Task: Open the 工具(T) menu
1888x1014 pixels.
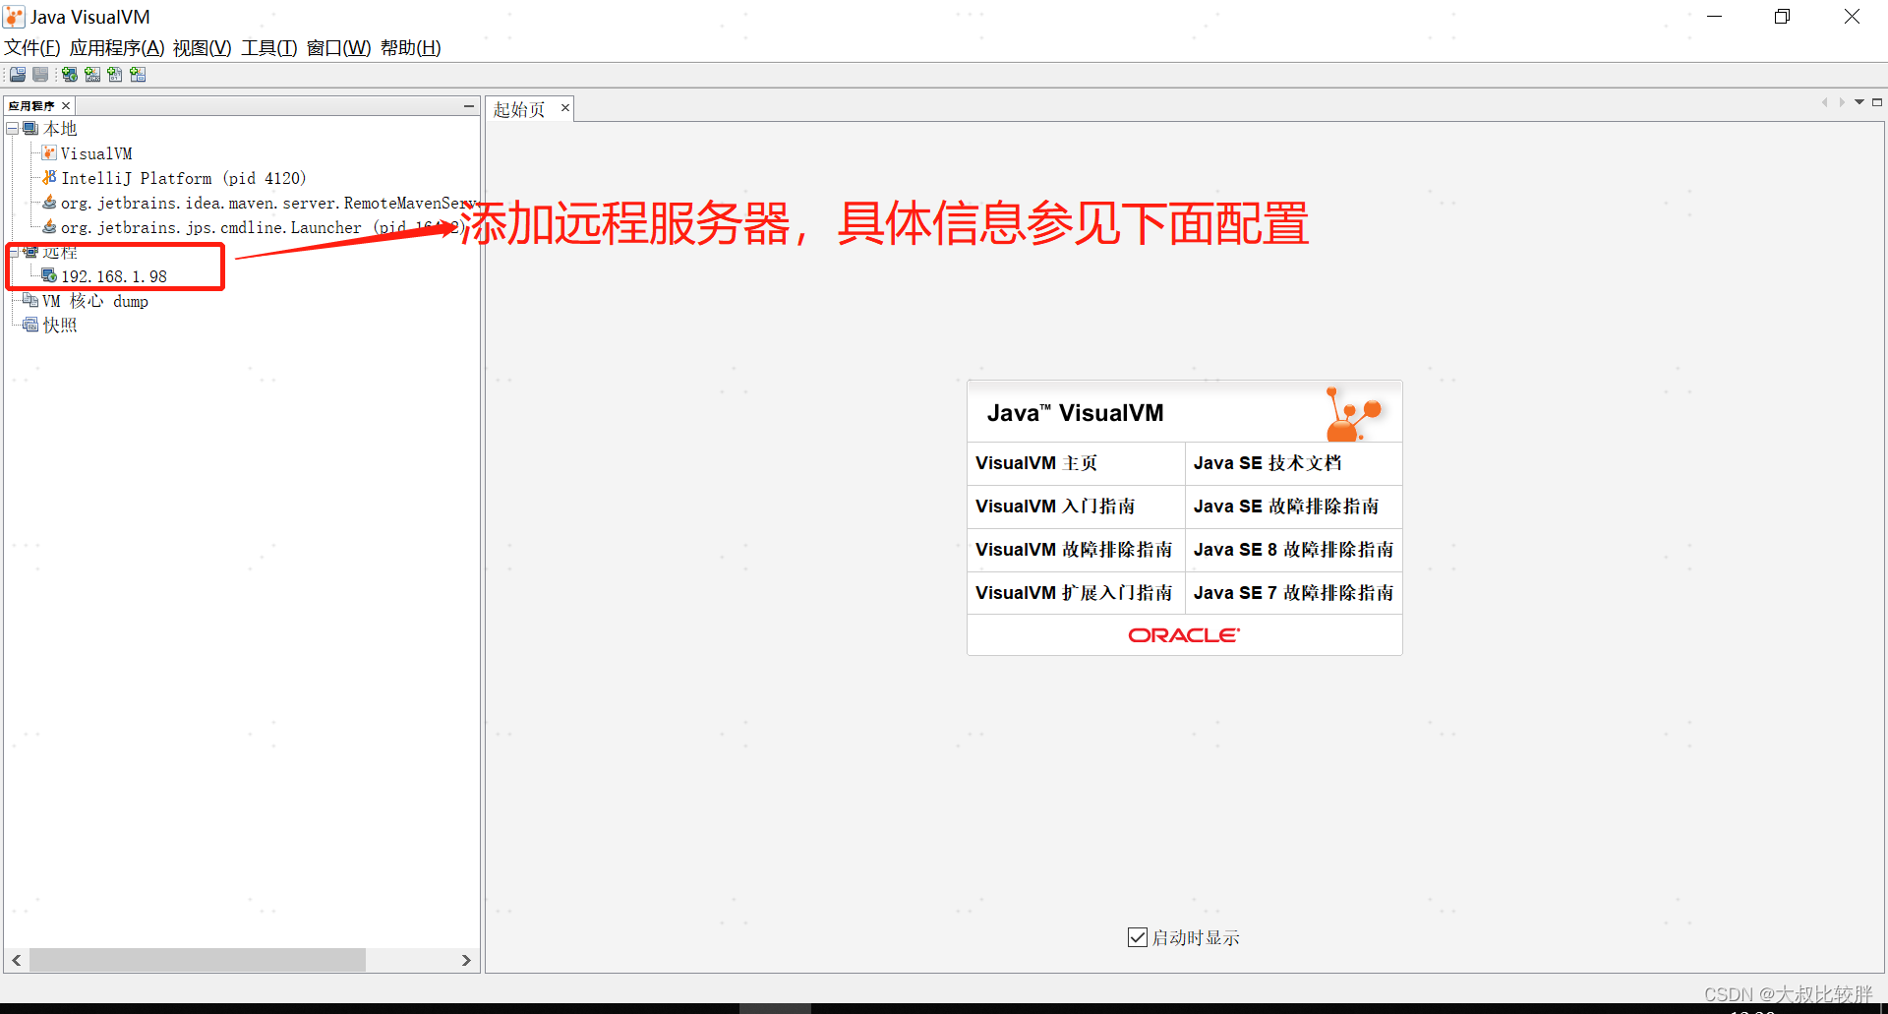Action: click(x=269, y=47)
